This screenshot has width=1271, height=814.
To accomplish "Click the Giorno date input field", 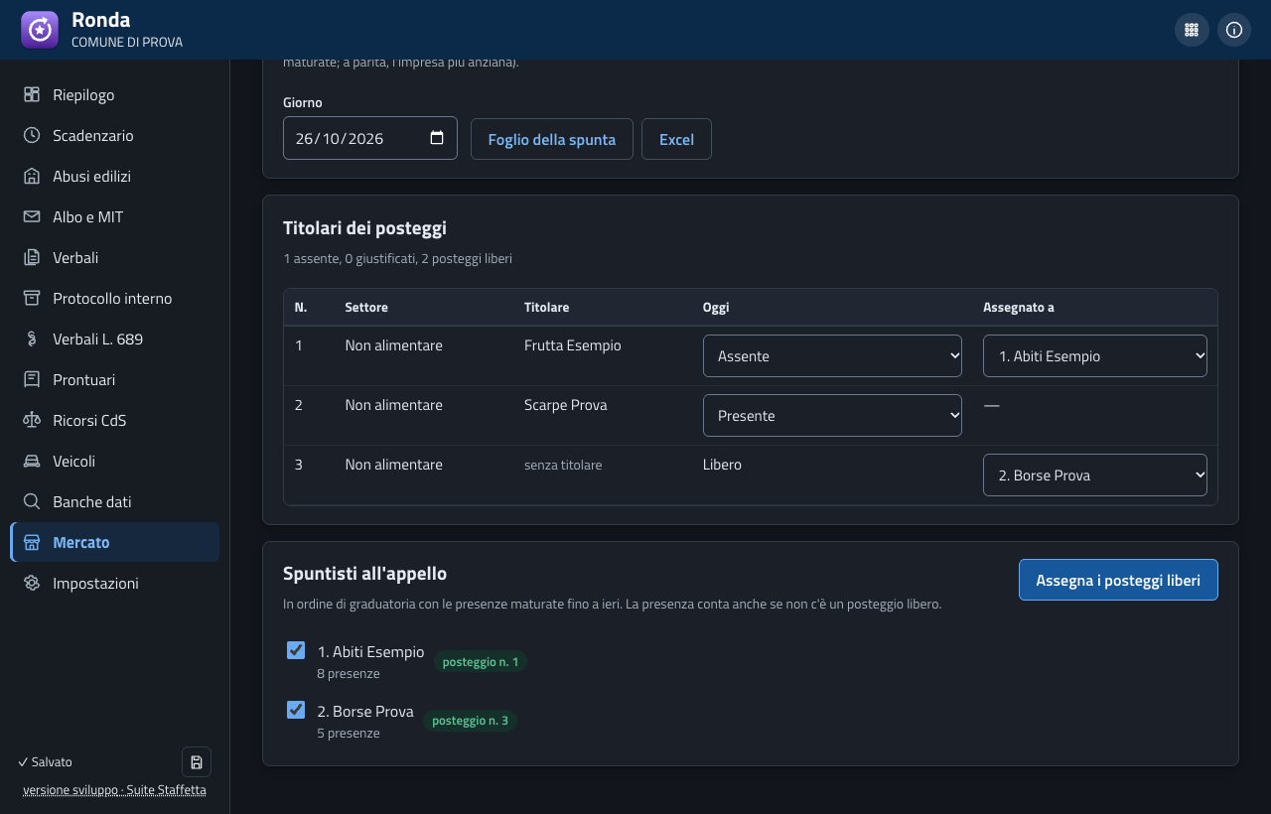I will coord(370,138).
